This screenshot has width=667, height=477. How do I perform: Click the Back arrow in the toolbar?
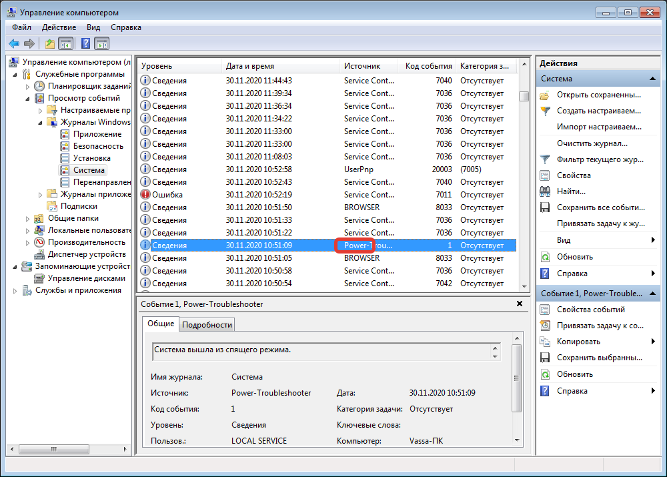(14, 44)
